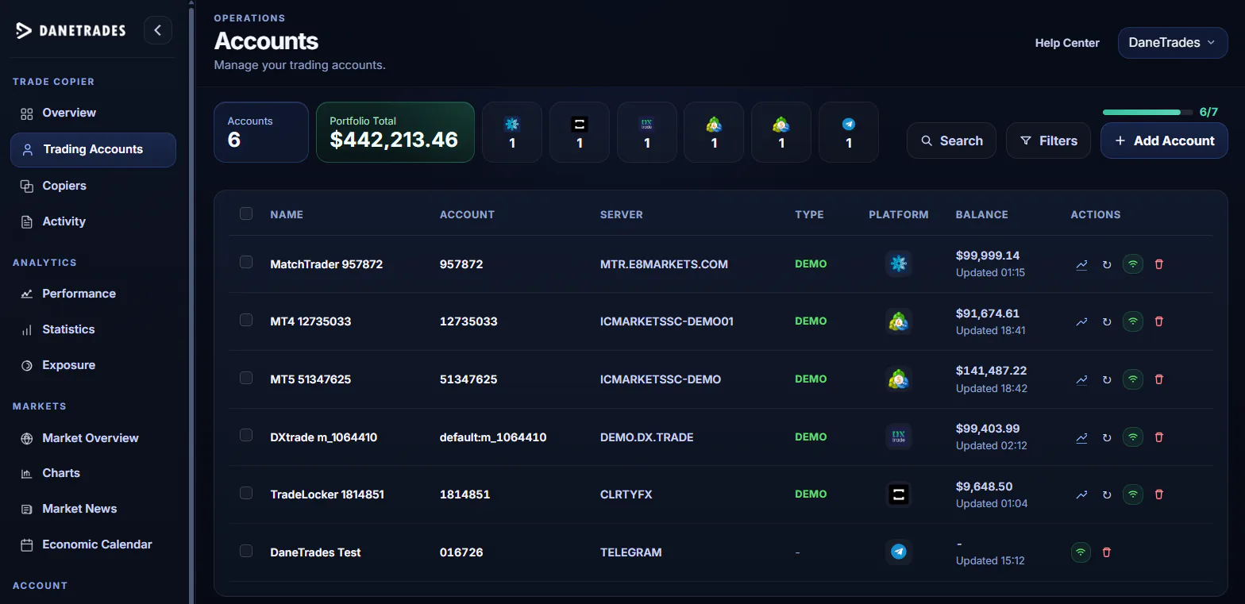This screenshot has height=604, width=1245.
Task: Click the Search button
Action: tap(951, 140)
